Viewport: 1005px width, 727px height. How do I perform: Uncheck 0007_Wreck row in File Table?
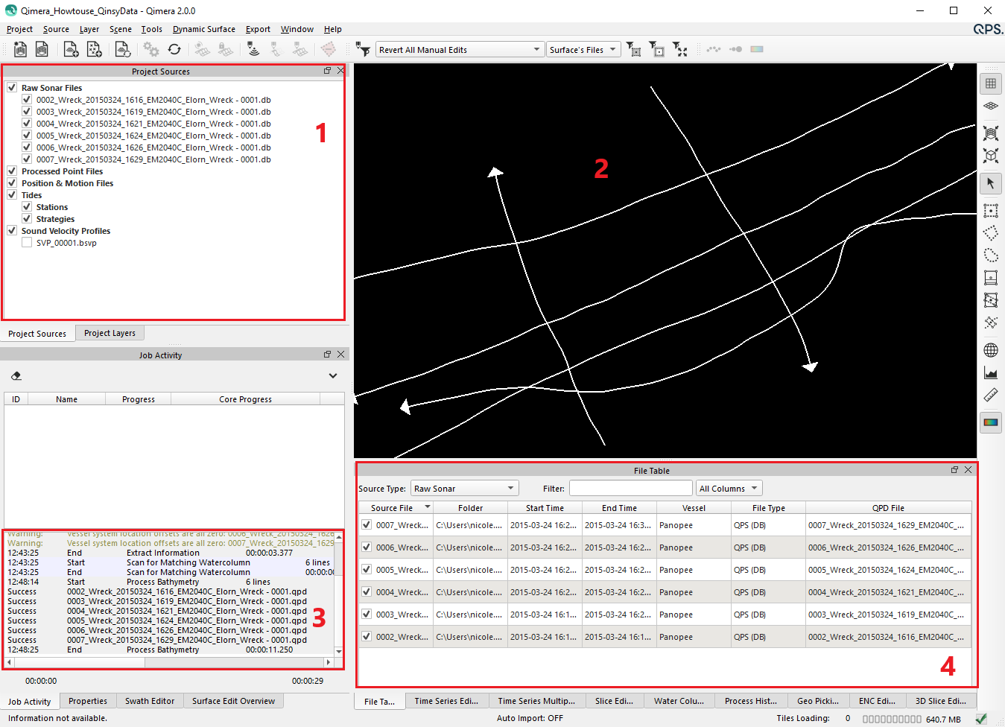pyautogui.click(x=367, y=525)
